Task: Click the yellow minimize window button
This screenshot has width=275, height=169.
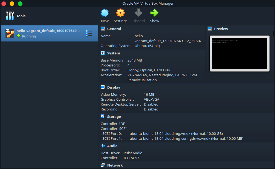Action: click(x=12, y=4)
